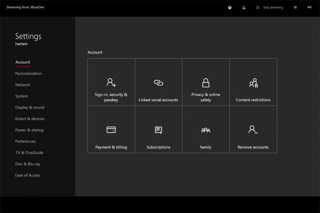
Task: Toggle the microphone icon in top bar
Action: pos(244,8)
